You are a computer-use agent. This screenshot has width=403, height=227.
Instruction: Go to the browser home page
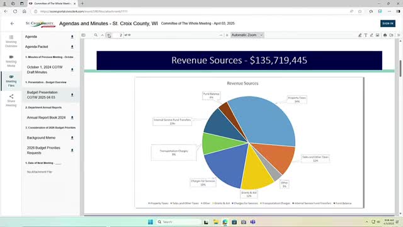[24, 11]
